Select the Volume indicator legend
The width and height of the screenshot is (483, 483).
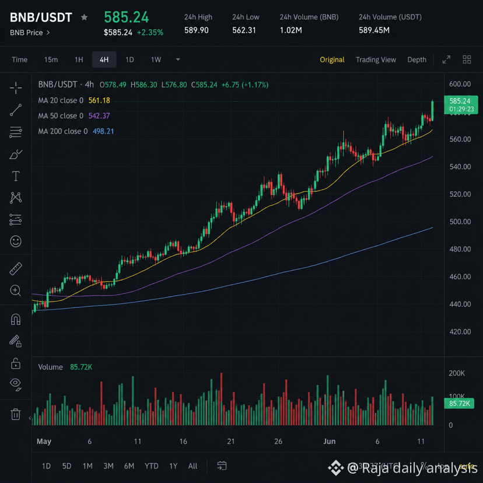pos(65,367)
